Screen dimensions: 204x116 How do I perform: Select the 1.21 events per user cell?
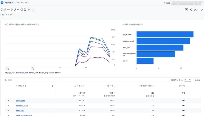[152, 100]
